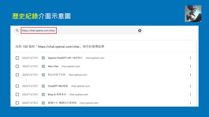Open three-dot menu for Bing AI 搜尋革命
209x117 pixels.
point(190,94)
